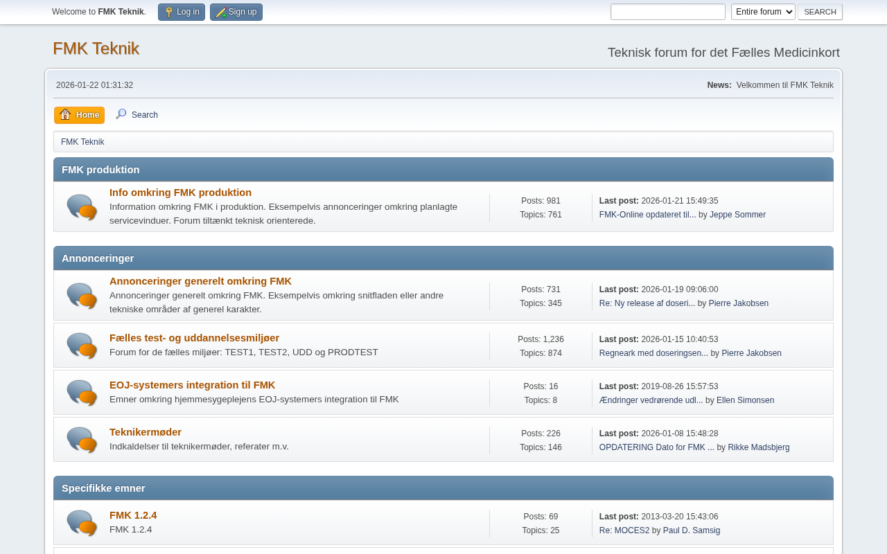Open EOJ-systemers integration til FMK board
Viewport: 887px width, 554px height.
[192, 385]
